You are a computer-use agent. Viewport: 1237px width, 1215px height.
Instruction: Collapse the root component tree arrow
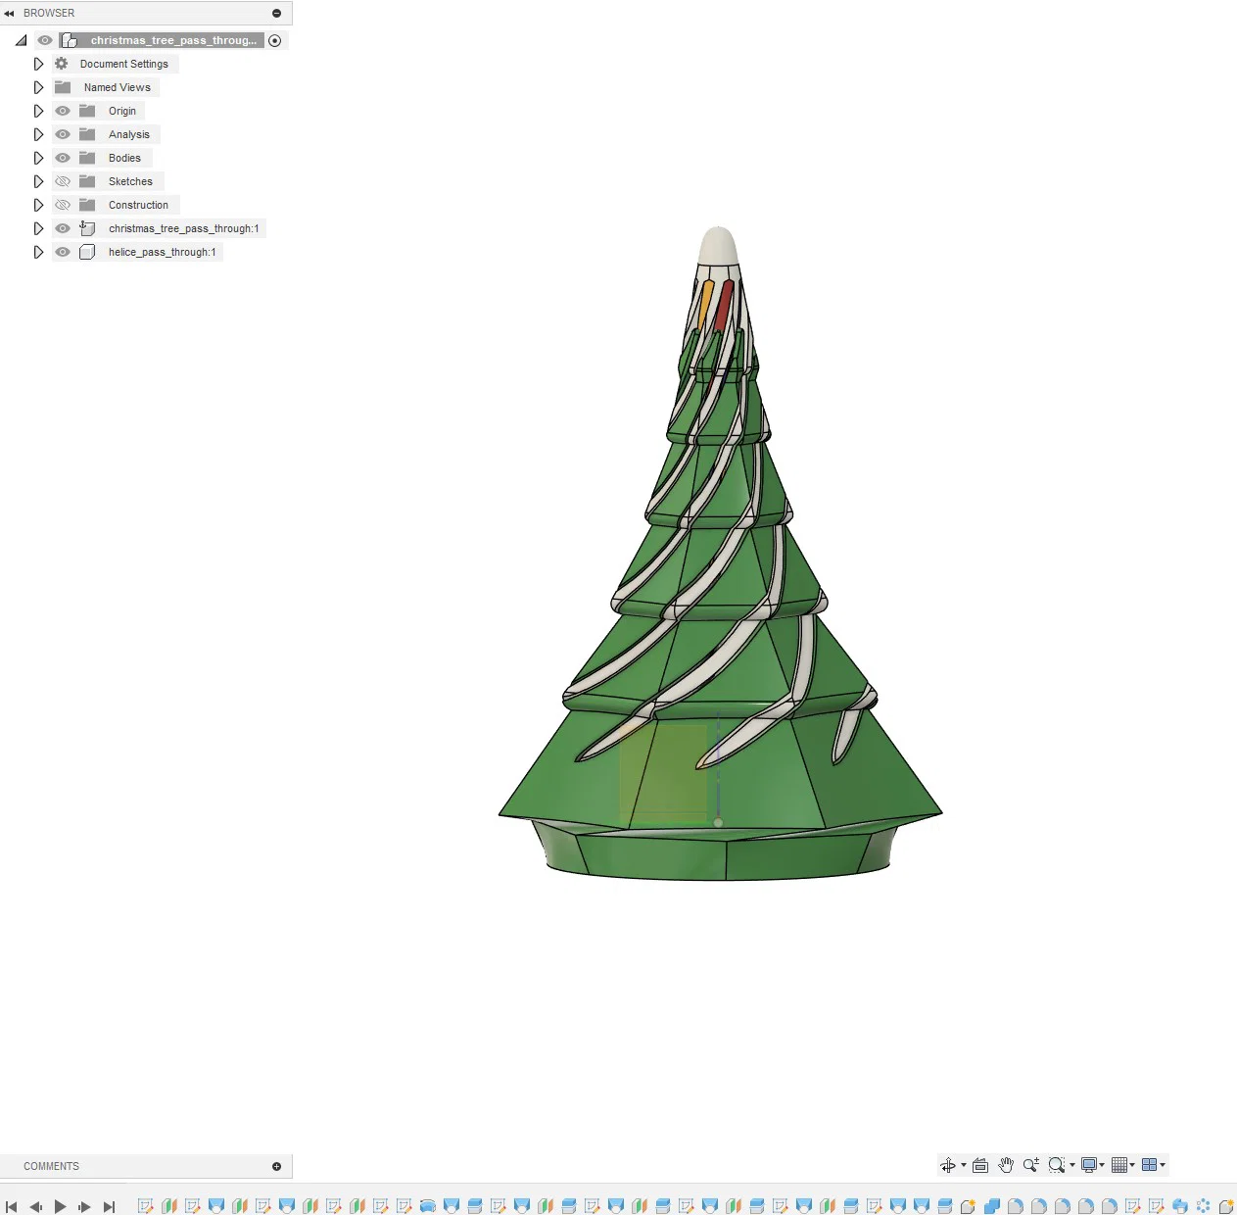coord(21,40)
